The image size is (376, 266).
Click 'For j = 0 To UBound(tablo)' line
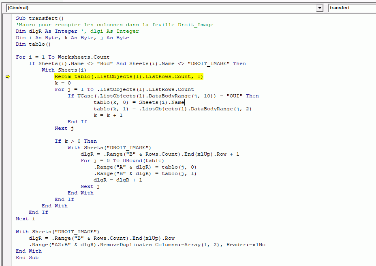coord(122,160)
